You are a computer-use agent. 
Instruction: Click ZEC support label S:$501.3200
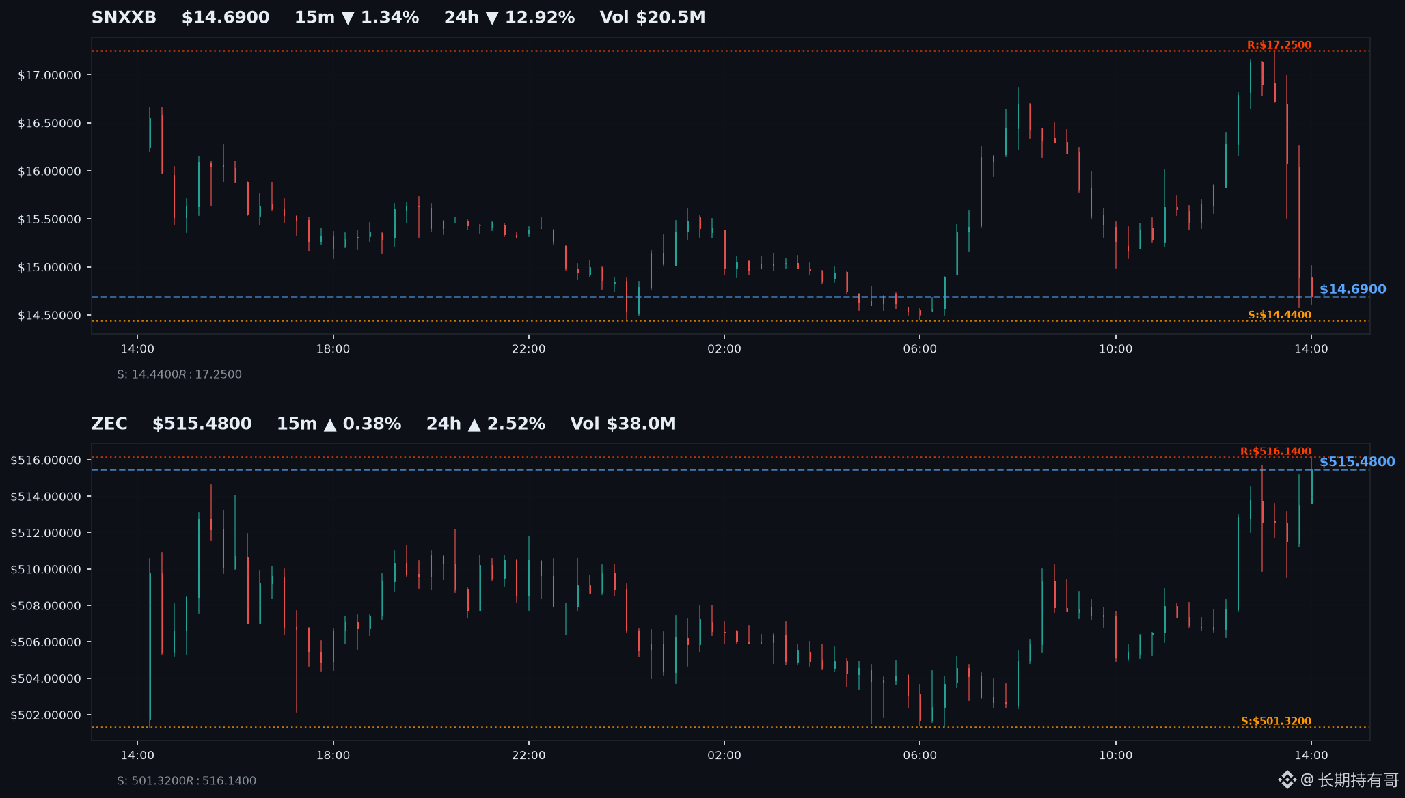[x=1276, y=721]
